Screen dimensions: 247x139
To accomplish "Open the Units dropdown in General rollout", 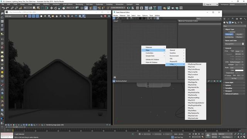I will point(236,62).
